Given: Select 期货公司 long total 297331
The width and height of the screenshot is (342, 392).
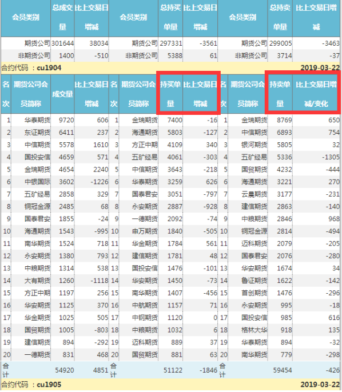Looking at the screenshot, I should pos(171,43).
